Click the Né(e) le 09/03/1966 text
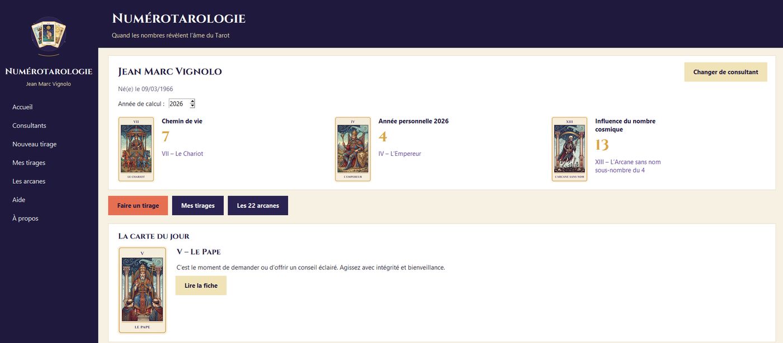 (145, 89)
